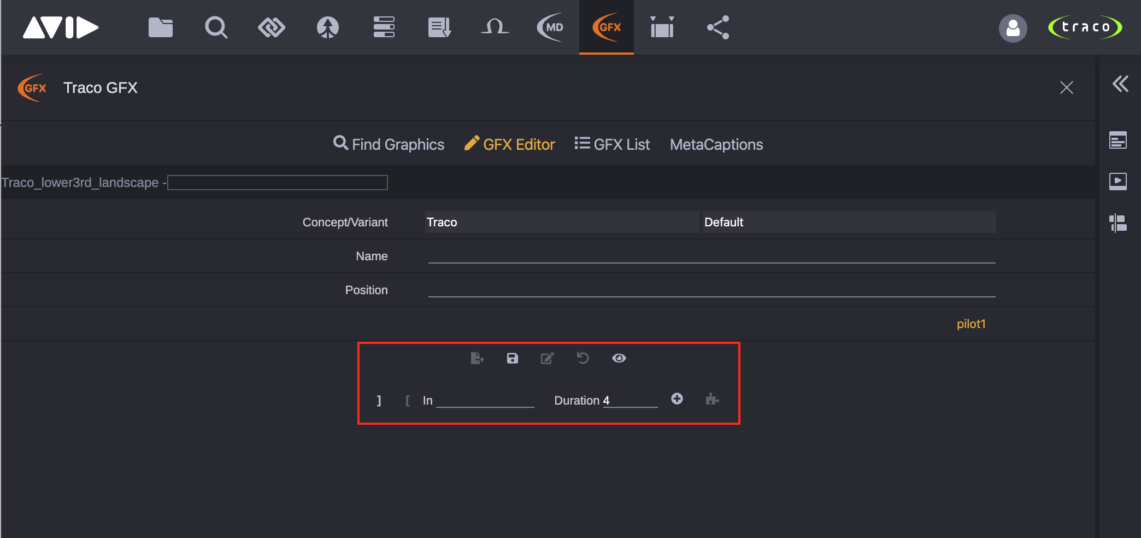Toggle the preview eye icon
This screenshot has height=538, width=1141.
tap(619, 358)
